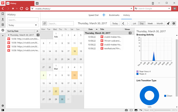Click the rewind history button
This screenshot has width=178, height=112.
pos(13,9)
